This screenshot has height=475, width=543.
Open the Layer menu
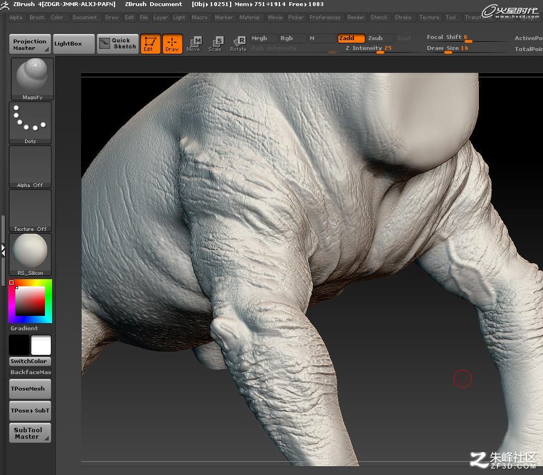161,18
